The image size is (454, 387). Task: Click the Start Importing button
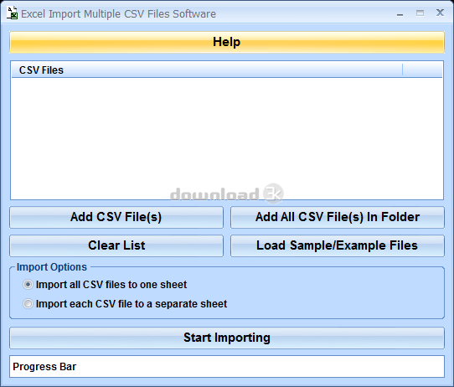(x=227, y=338)
